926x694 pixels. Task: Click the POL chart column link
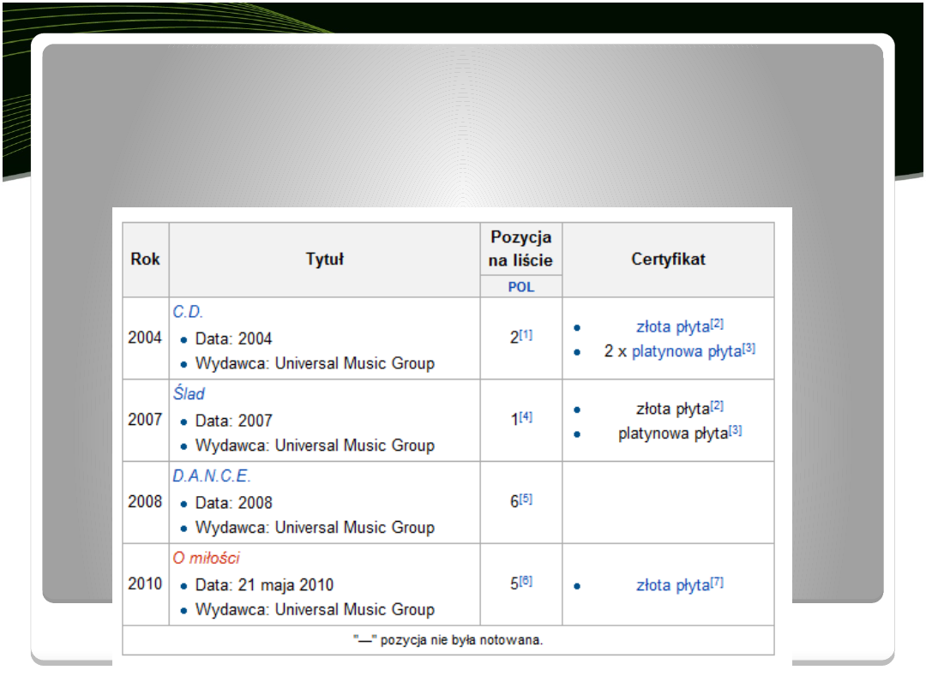click(520, 287)
